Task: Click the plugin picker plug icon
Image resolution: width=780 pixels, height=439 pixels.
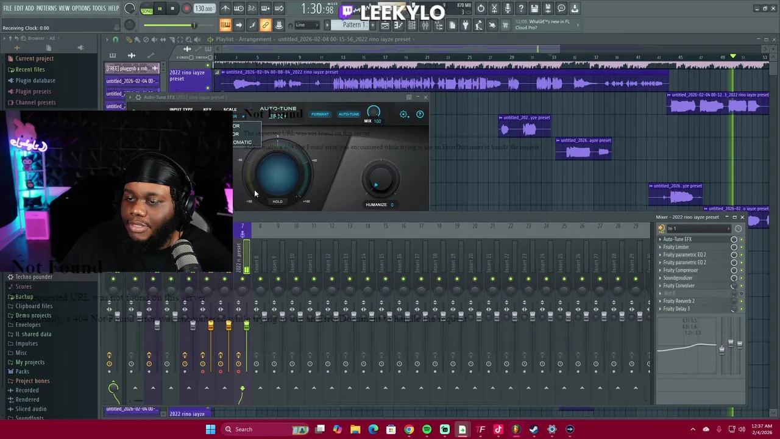Action: 466,25
